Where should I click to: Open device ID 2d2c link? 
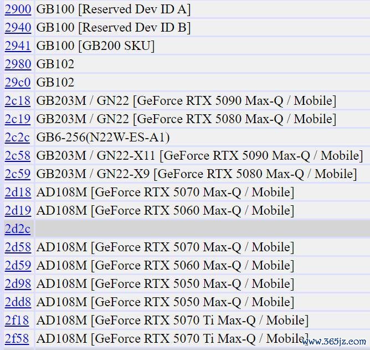click(18, 229)
